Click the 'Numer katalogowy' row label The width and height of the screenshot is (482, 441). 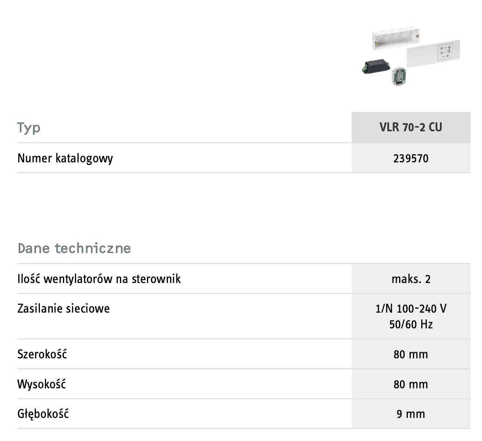click(x=65, y=158)
